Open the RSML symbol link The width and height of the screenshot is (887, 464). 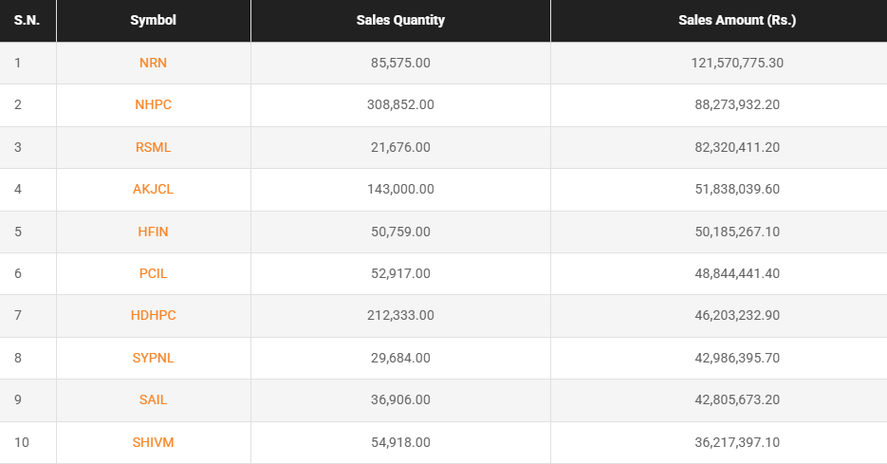click(153, 147)
